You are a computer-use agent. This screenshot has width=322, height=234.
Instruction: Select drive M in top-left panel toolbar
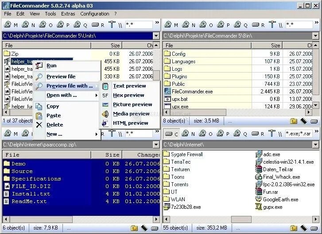tap(11, 25)
